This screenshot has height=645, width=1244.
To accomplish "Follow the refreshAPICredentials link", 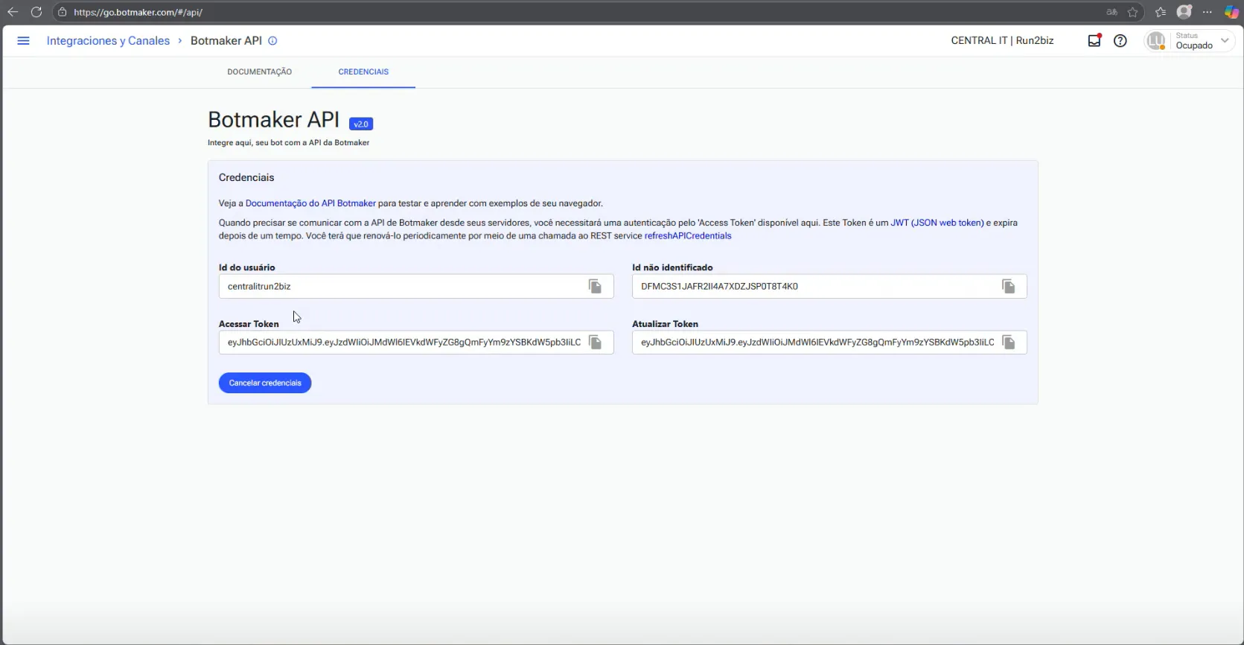I will coord(688,236).
